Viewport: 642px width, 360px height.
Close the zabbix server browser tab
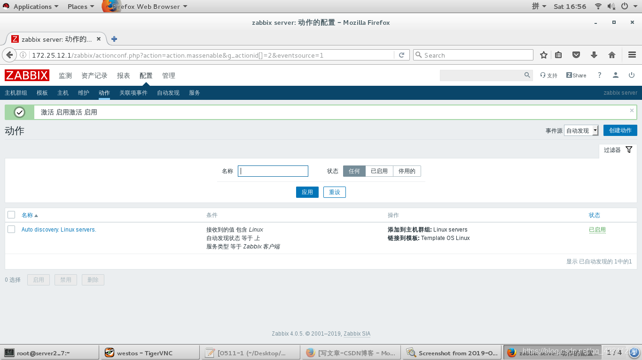(99, 39)
